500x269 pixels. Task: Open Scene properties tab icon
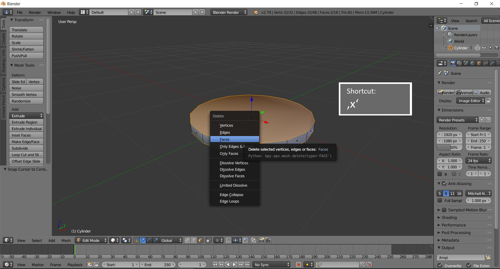tap(466, 63)
